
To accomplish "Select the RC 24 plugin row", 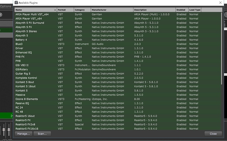I will point(118,107).
